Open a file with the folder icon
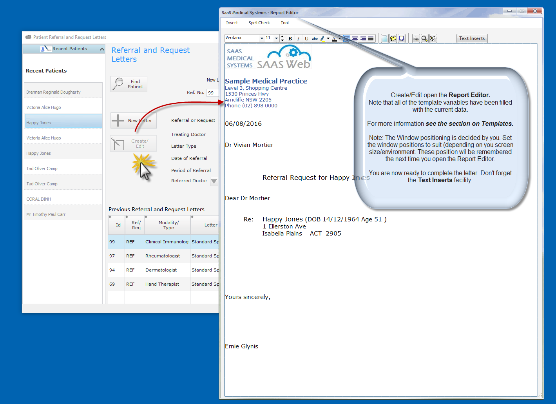The height and width of the screenshot is (404, 556). (393, 38)
